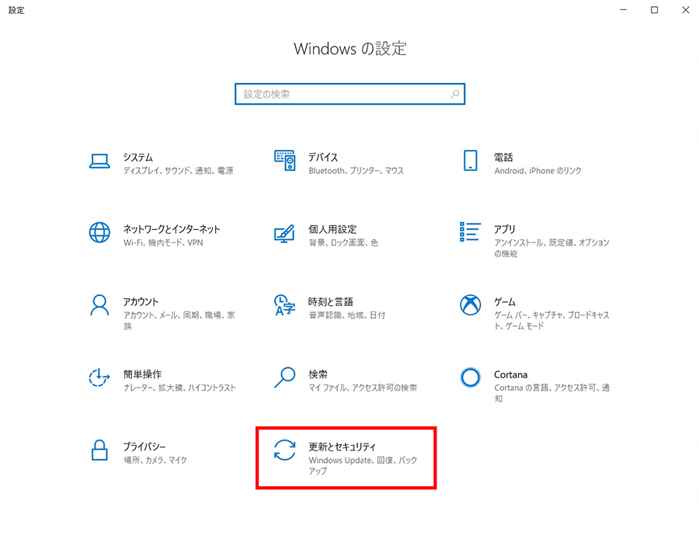Click the text 音声認識、地域、日付
699x539 pixels.
347,315
